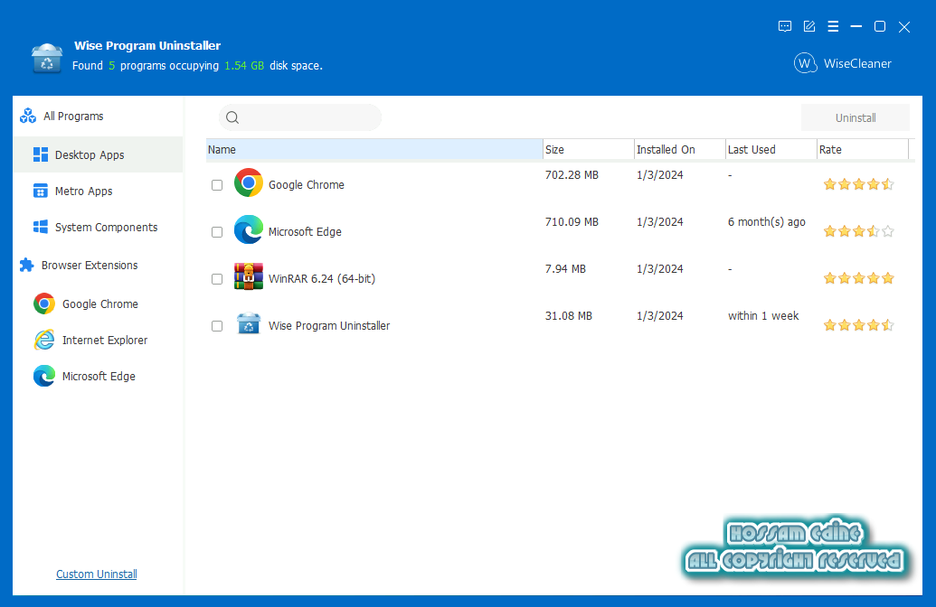Select the Google Chrome program name

(x=307, y=185)
